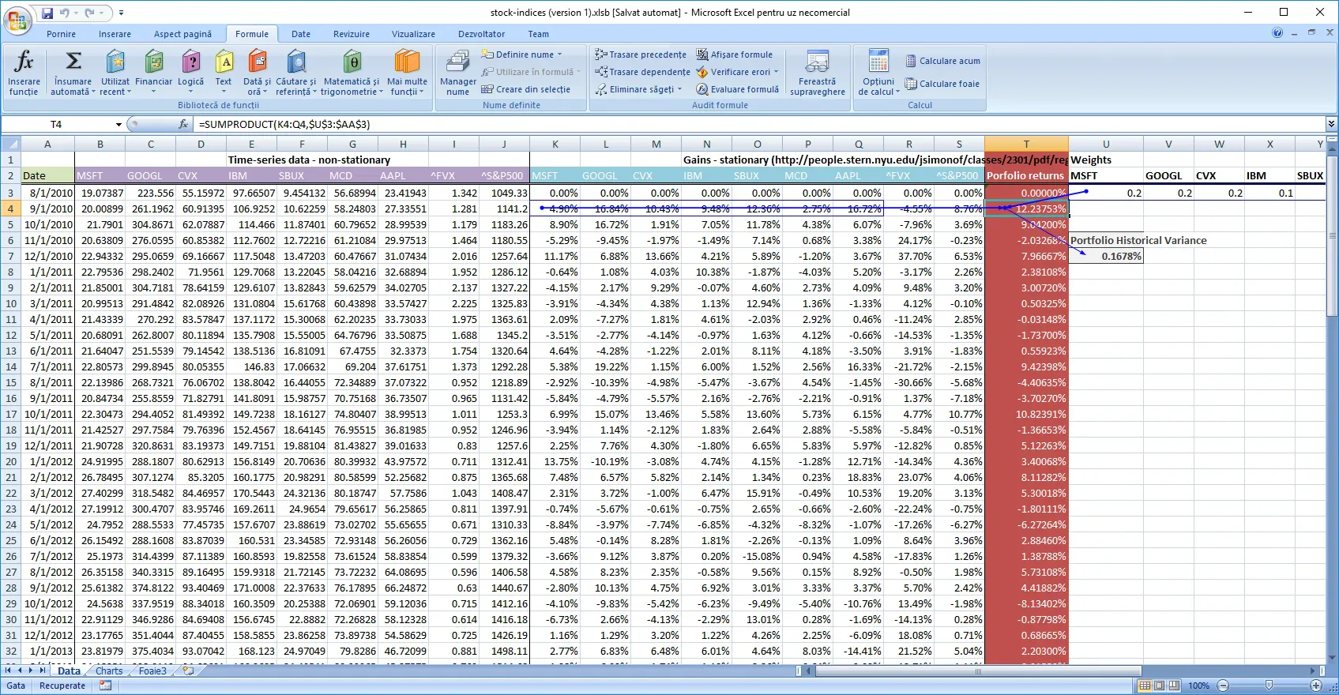1339x695 pixels.
Task: Open the Date ribbon tab
Action: point(301,34)
